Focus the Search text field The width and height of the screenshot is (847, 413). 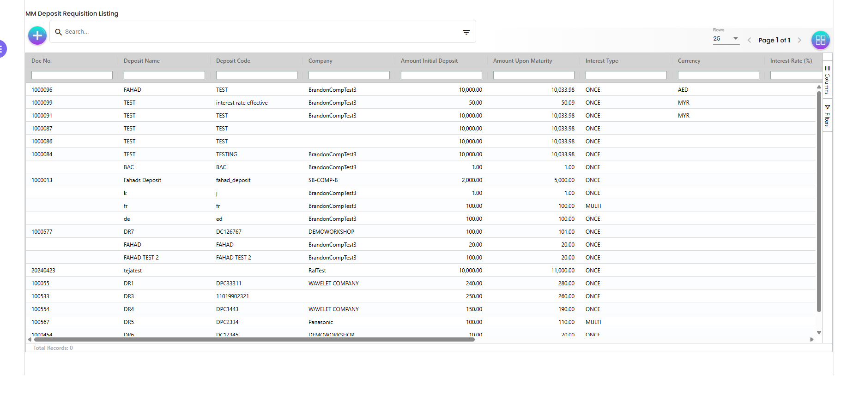point(261,32)
